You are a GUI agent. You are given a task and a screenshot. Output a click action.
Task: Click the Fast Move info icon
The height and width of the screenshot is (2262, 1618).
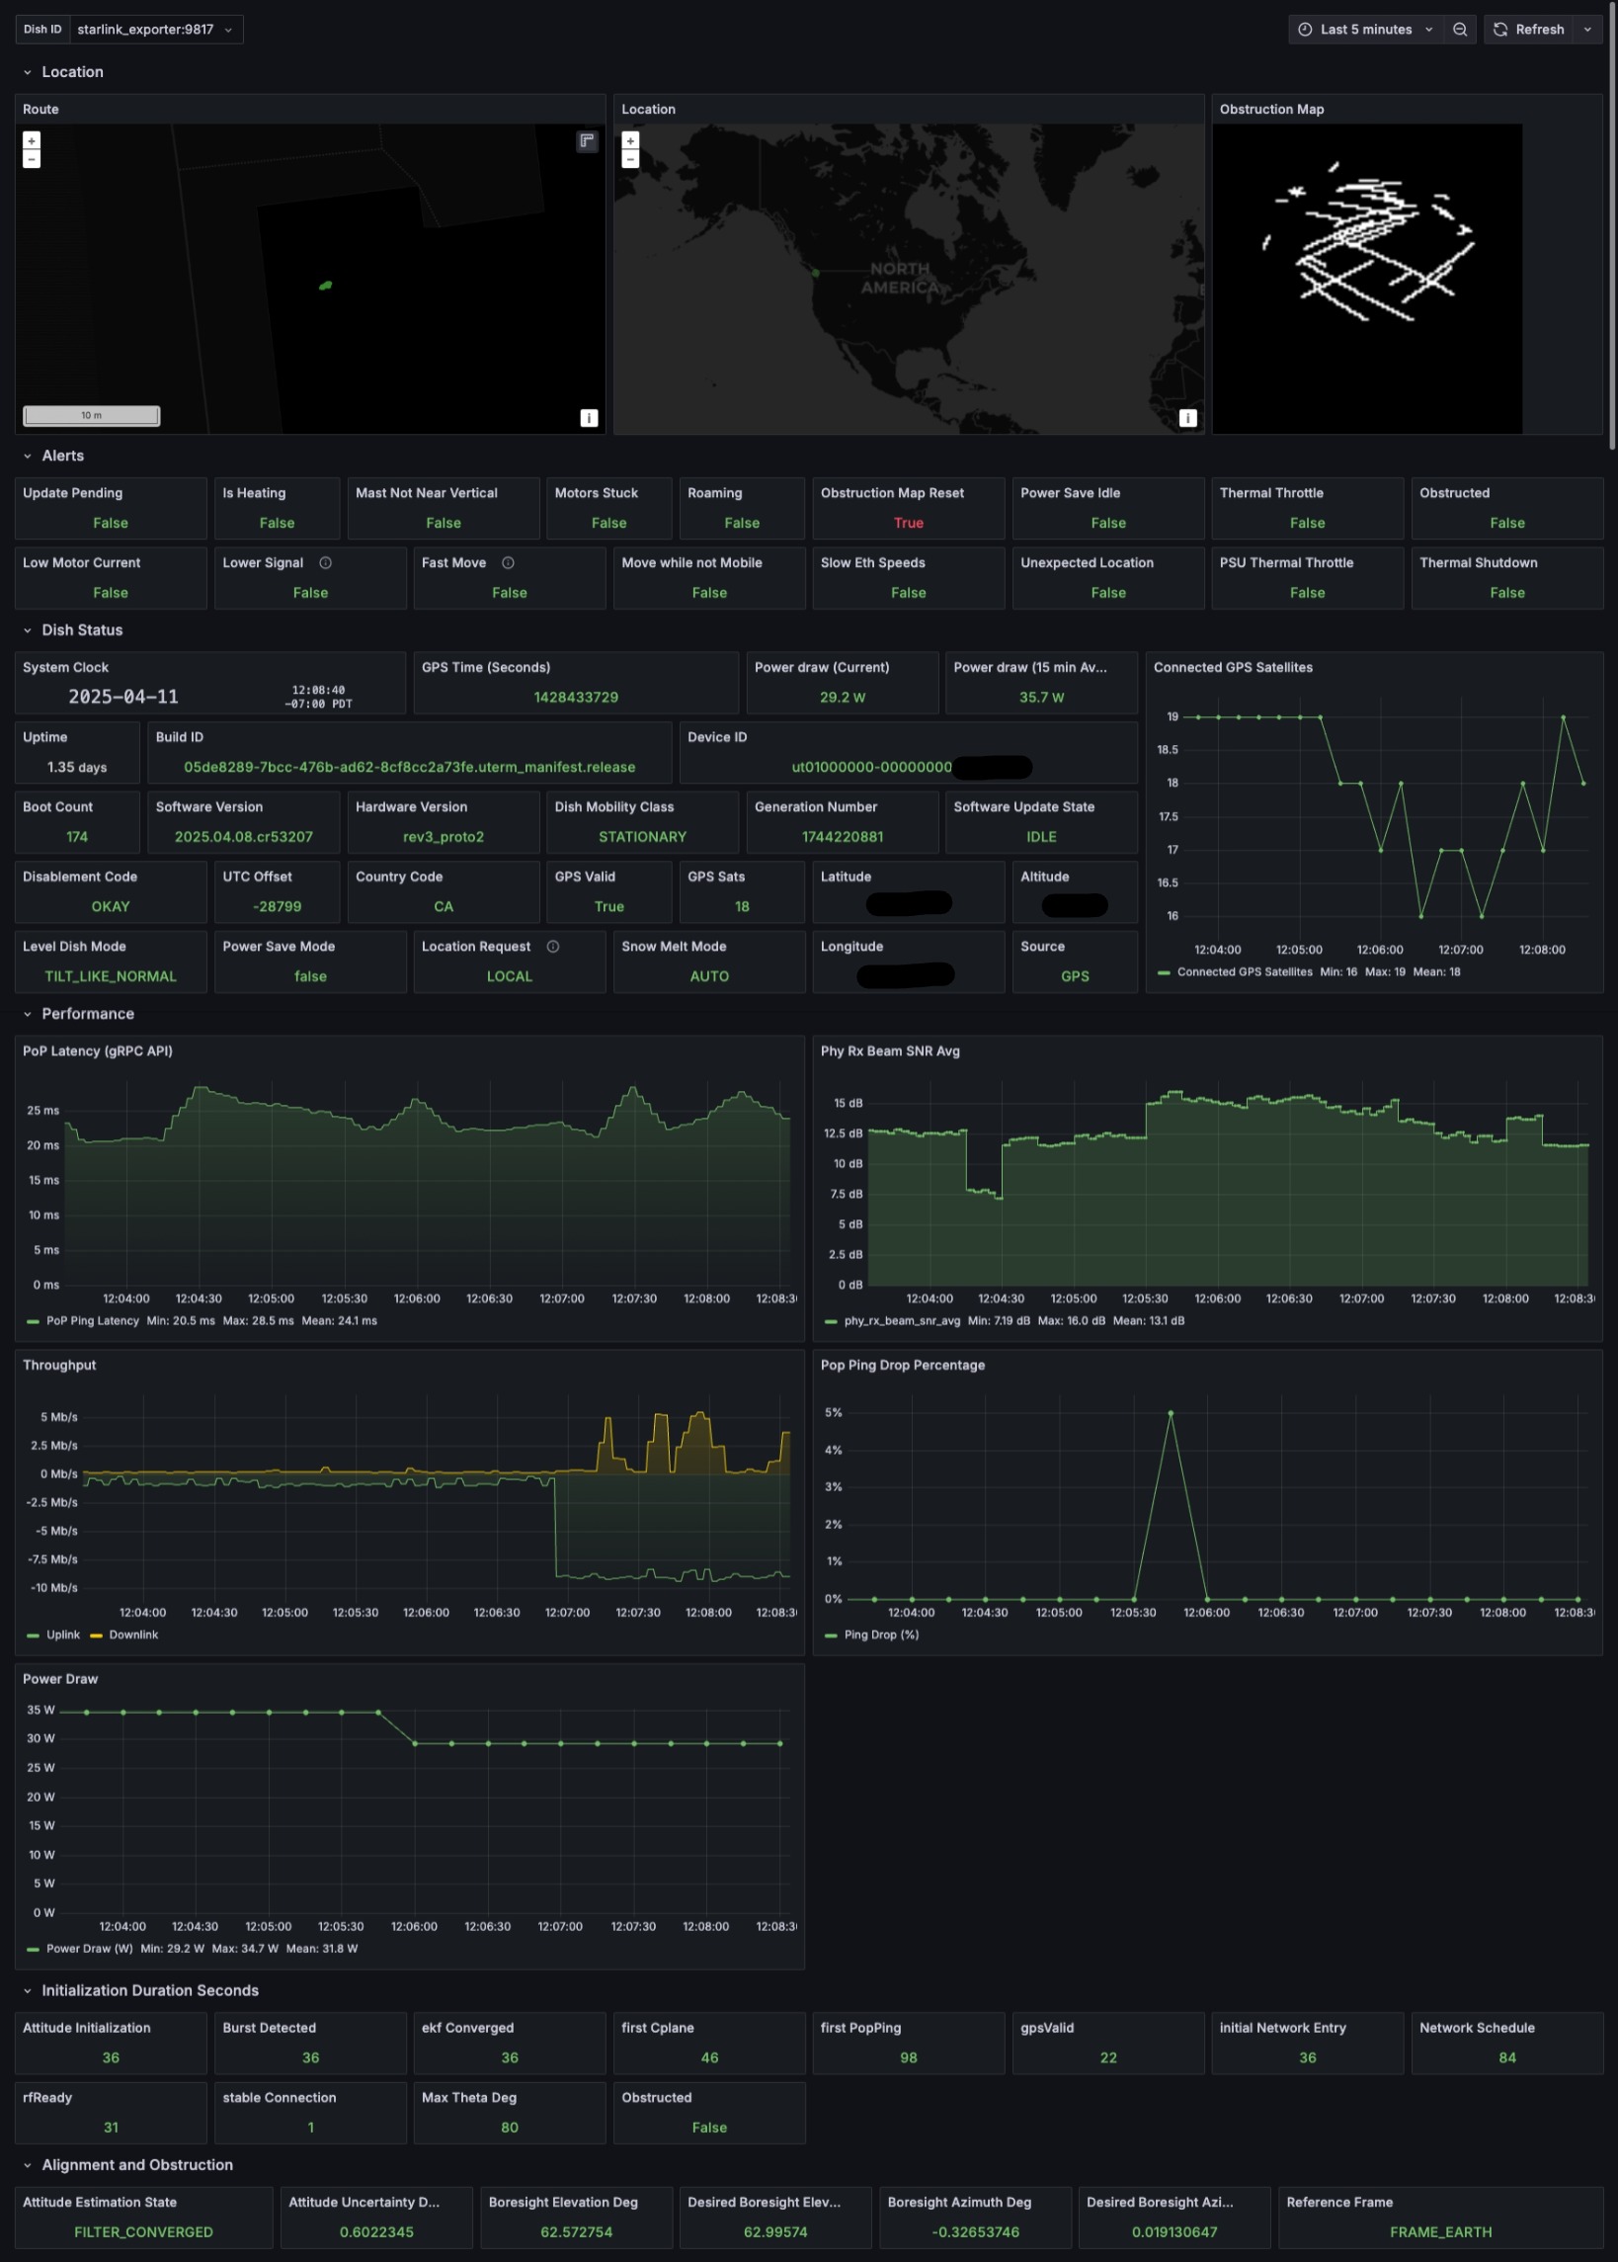[508, 563]
